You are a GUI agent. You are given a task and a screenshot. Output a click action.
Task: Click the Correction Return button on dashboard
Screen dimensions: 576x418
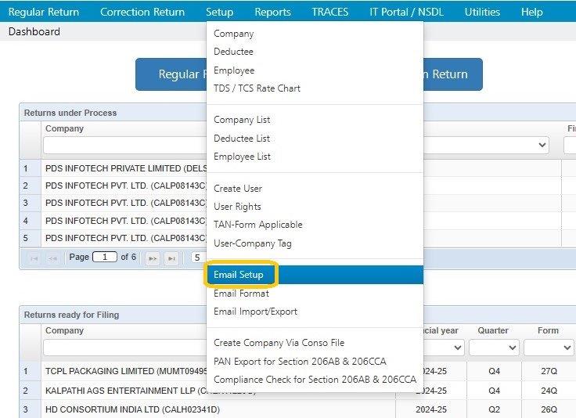[x=452, y=74]
